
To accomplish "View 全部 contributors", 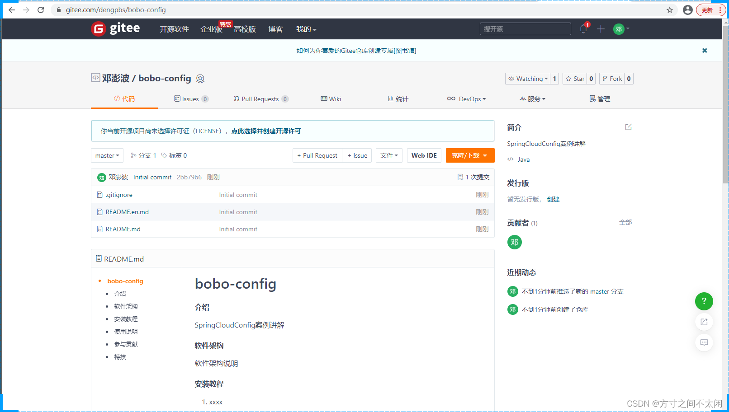I will (625, 222).
